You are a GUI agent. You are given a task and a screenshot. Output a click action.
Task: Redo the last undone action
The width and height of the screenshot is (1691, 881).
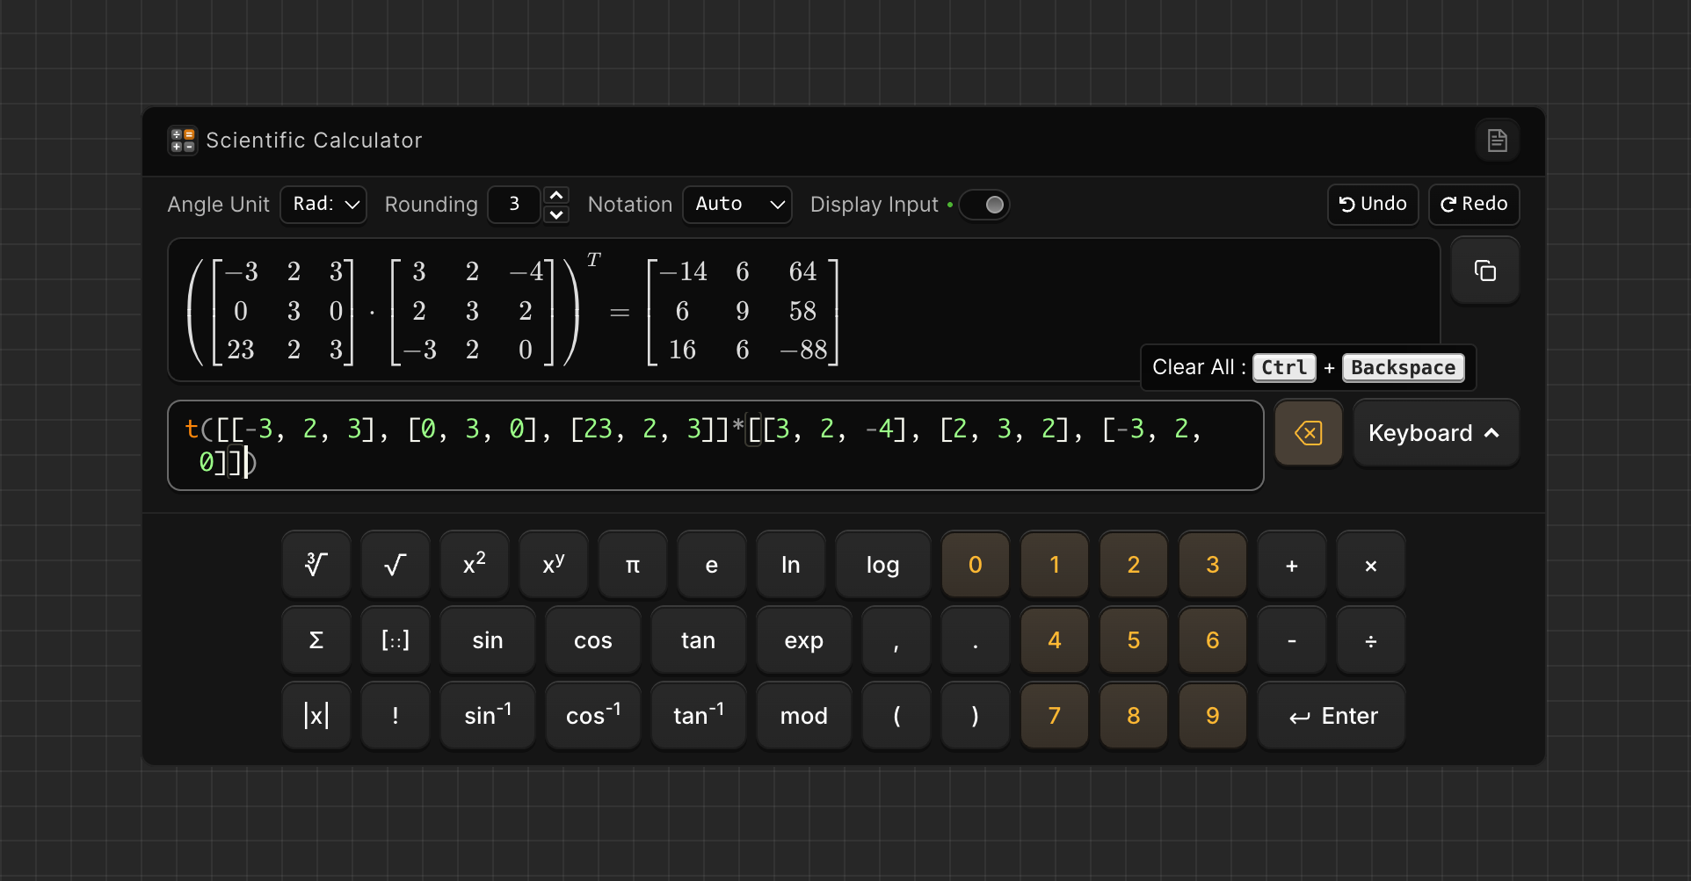pyautogui.click(x=1473, y=204)
